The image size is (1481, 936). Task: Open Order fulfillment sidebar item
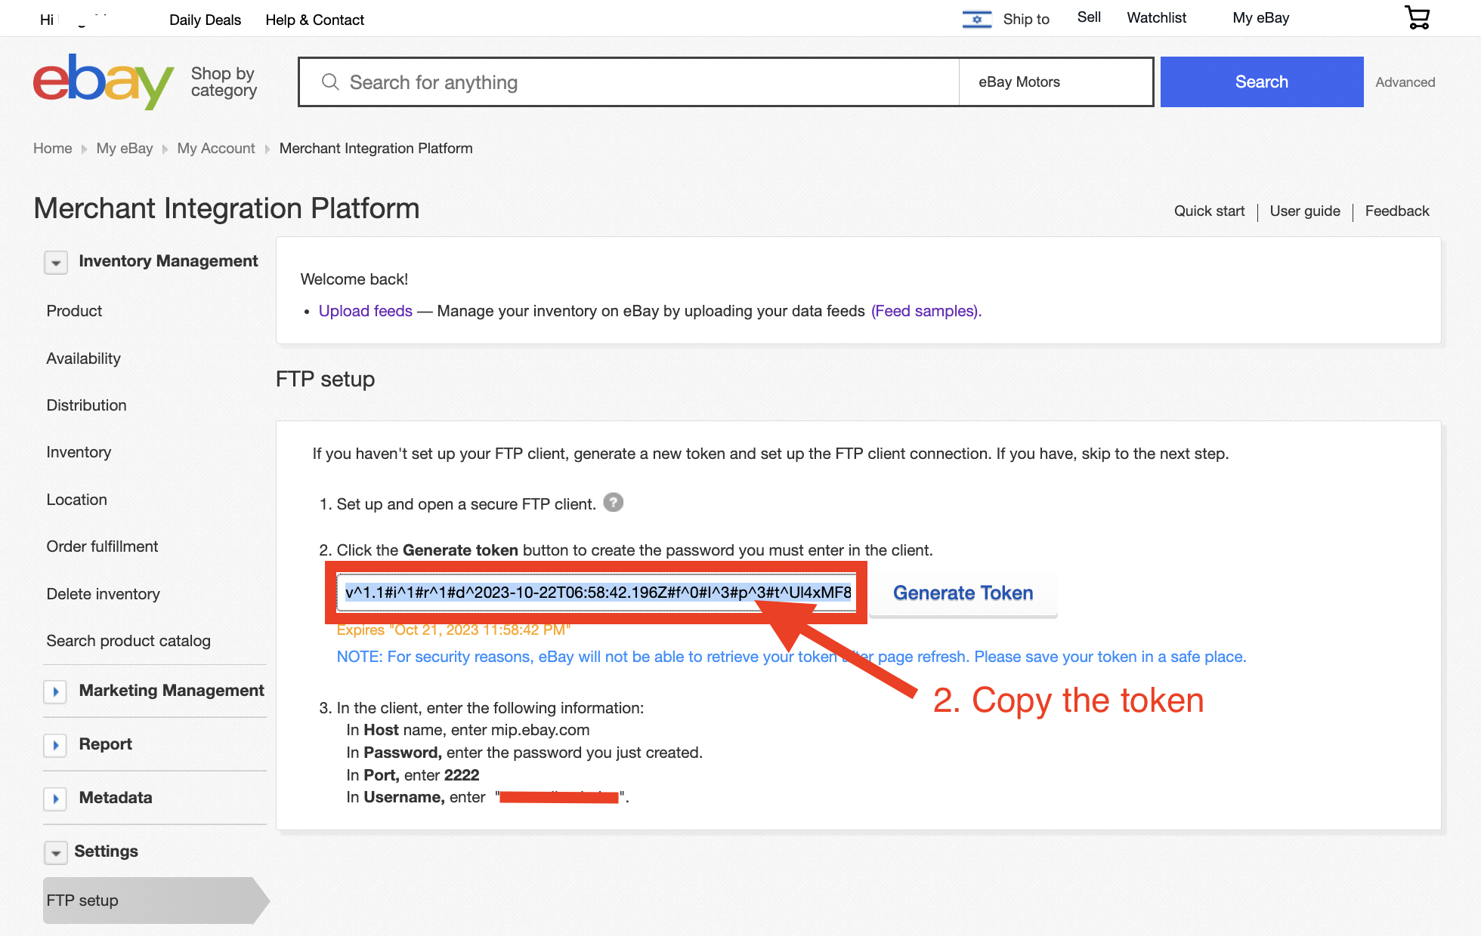[102, 547]
